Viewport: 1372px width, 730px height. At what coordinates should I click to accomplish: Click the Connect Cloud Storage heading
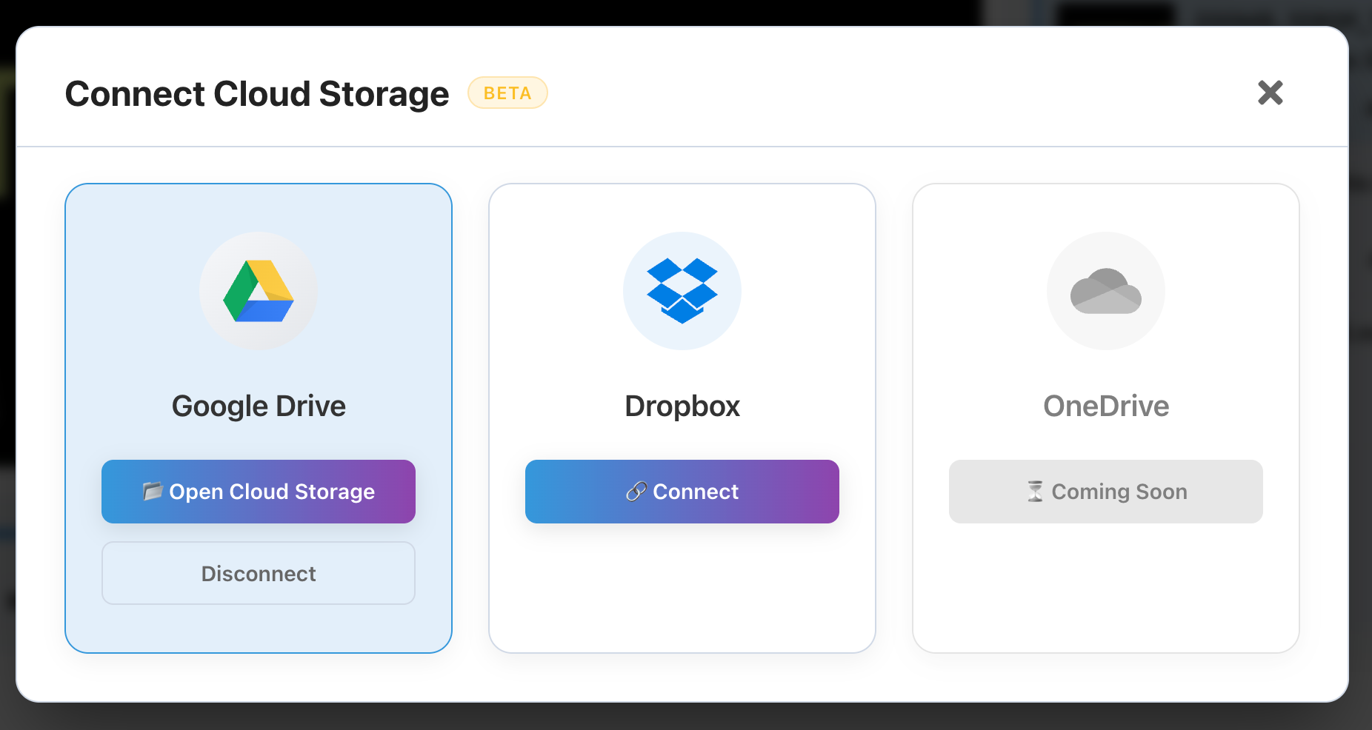pyautogui.click(x=257, y=94)
